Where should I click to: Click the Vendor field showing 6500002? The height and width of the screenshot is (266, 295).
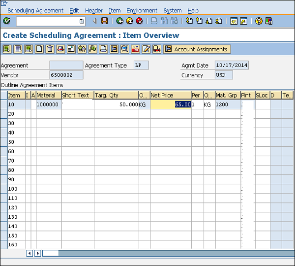66,75
